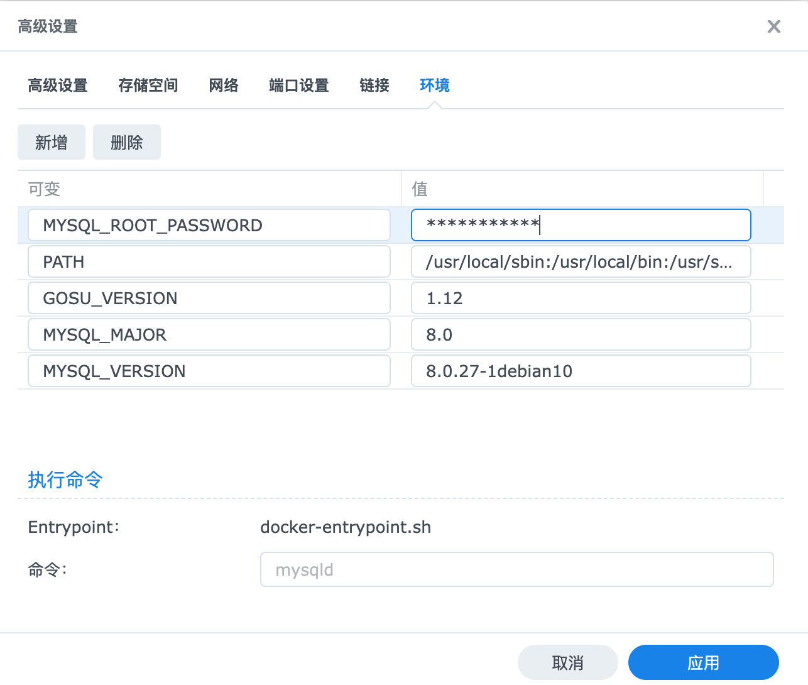This screenshot has height=685, width=808.
Task: Click the 命令: label
Action: (x=47, y=569)
